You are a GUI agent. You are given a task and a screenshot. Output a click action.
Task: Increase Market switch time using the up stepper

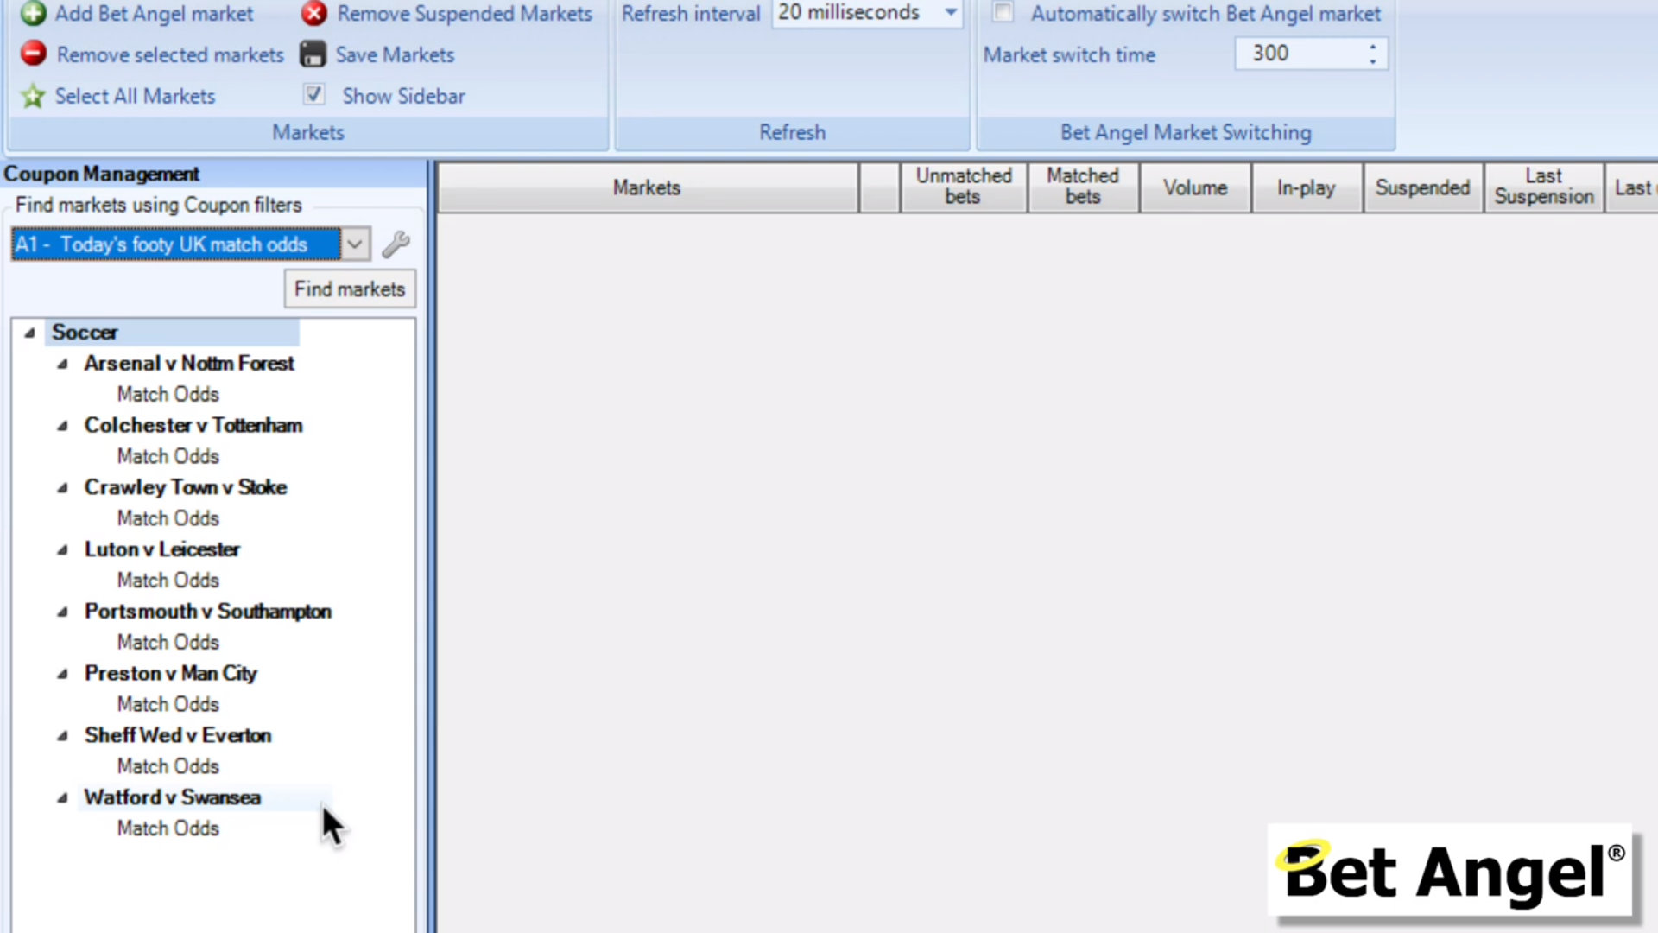click(1373, 48)
